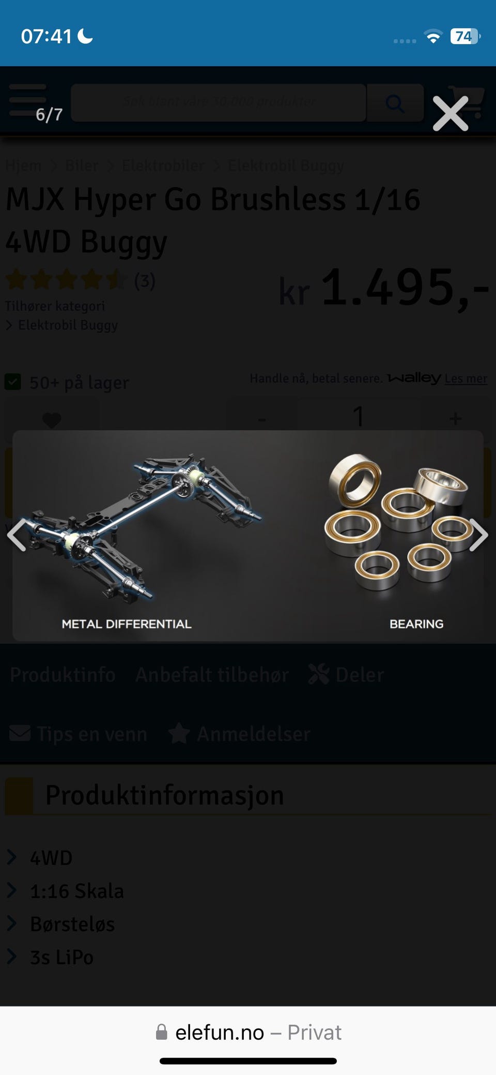
Task: Show the next image with the right arrow
Action: point(478,535)
